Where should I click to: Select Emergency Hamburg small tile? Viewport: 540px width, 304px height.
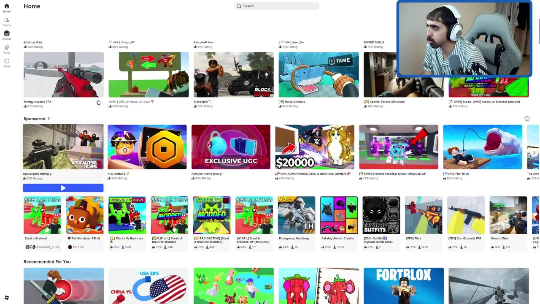tap(296, 215)
